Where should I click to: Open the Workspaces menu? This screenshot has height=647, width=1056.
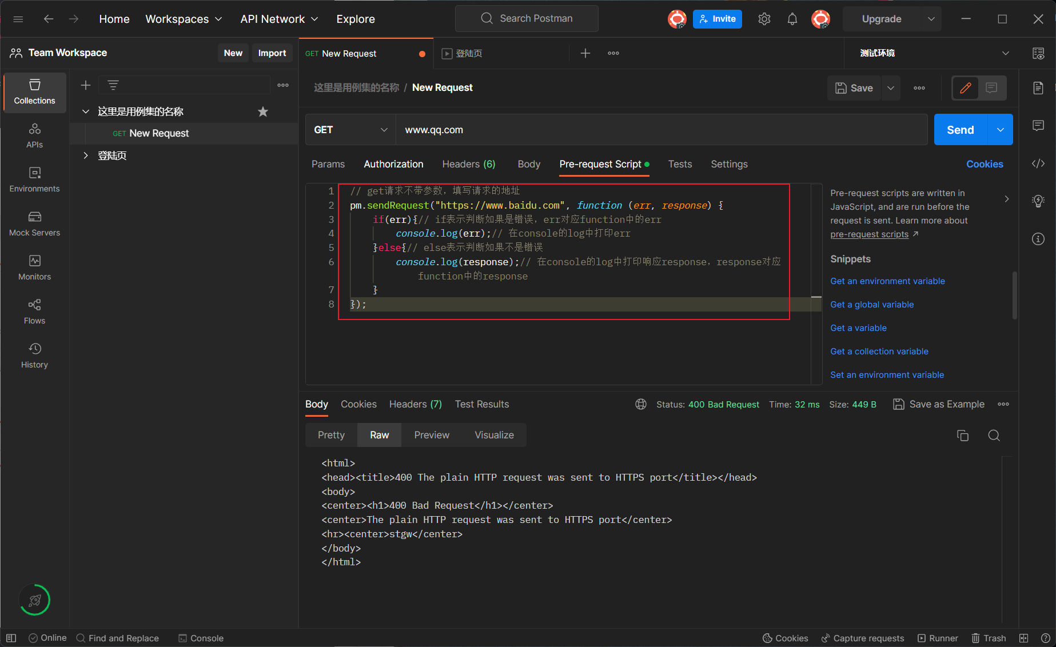[x=184, y=19]
